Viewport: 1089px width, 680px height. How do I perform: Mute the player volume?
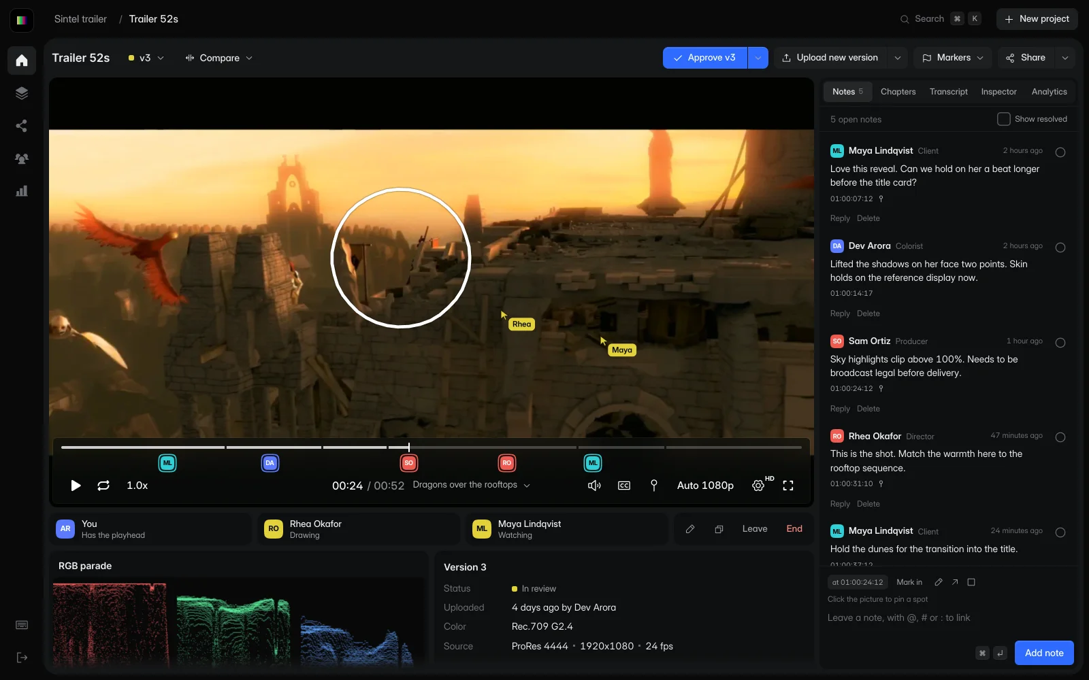pyautogui.click(x=594, y=486)
